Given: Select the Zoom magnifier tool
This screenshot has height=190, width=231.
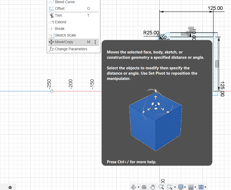Looking at the screenshot, I should point(161,187).
